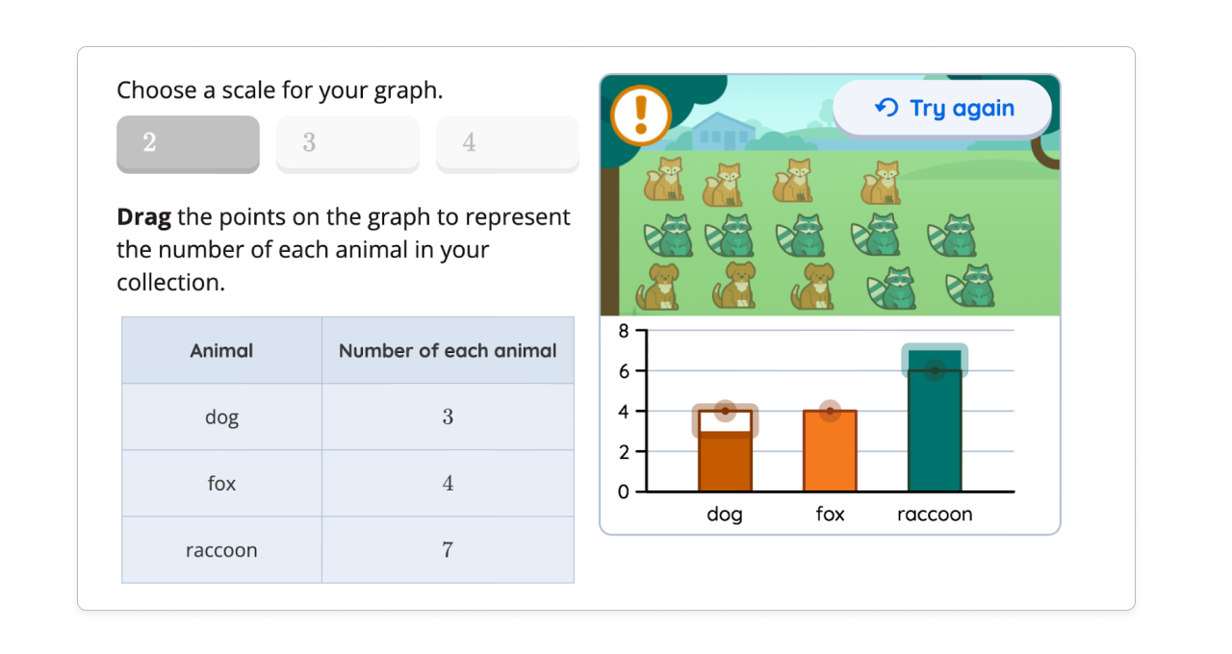1232x654 pixels.
Task: Select scale option 4
Action: (507, 144)
